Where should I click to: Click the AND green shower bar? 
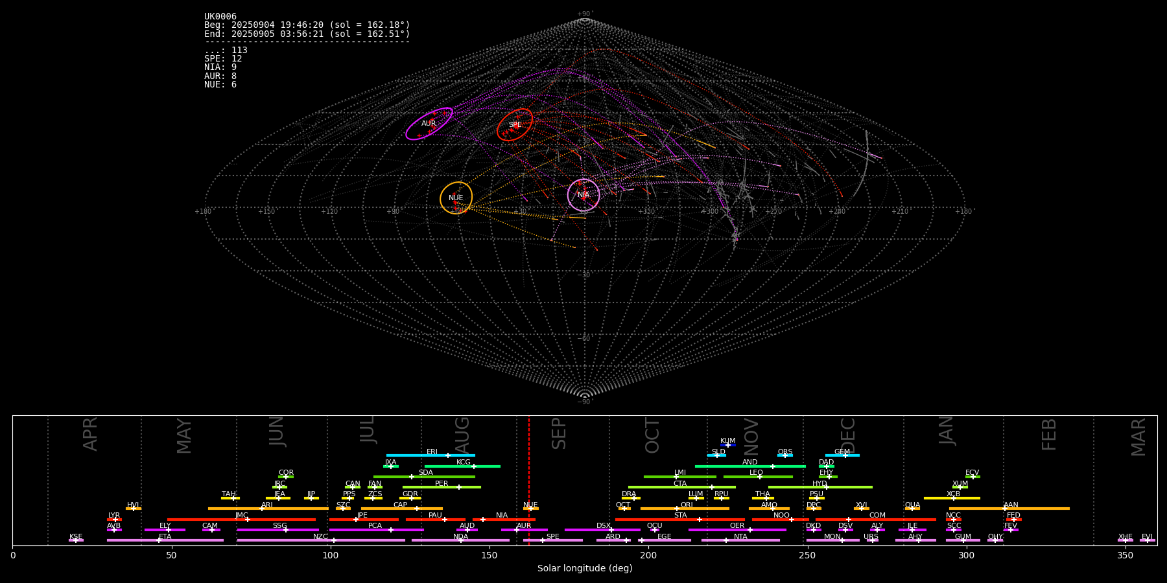tap(750, 466)
